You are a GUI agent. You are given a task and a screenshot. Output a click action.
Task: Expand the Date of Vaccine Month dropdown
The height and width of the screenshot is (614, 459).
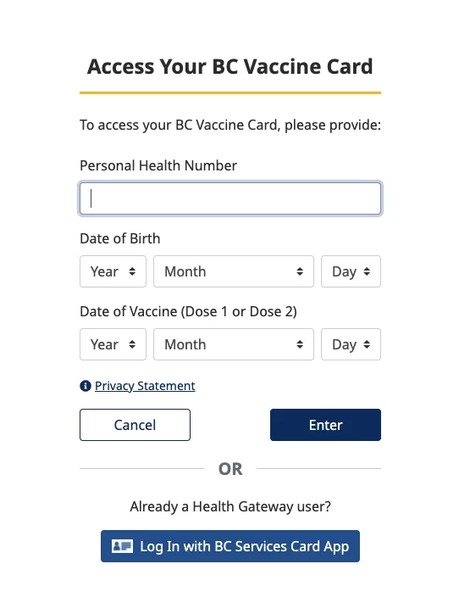pos(234,344)
